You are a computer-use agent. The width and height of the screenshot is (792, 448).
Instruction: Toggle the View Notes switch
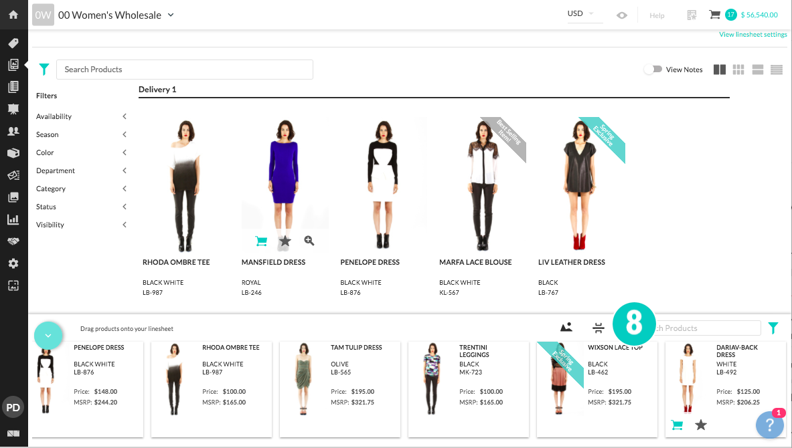click(653, 69)
